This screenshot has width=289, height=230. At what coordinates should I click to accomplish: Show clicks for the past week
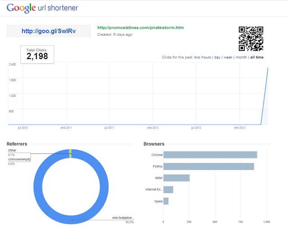click(228, 57)
